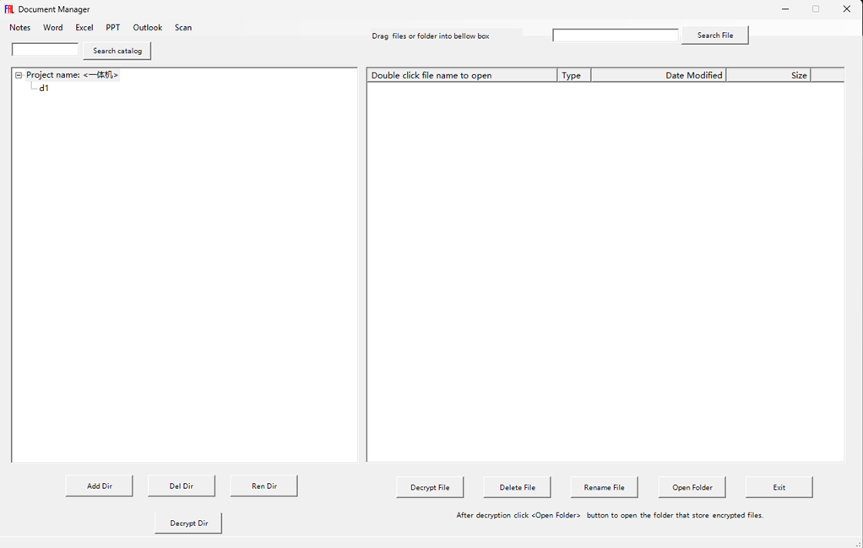This screenshot has width=863, height=548.
Task: Click the Open Folder button
Action: pyautogui.click(x=692, y=487)
